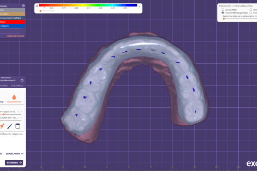
Task: Select the Ομαλοποίηση droplet smoothing tool
Action: (x=14, y=98)
